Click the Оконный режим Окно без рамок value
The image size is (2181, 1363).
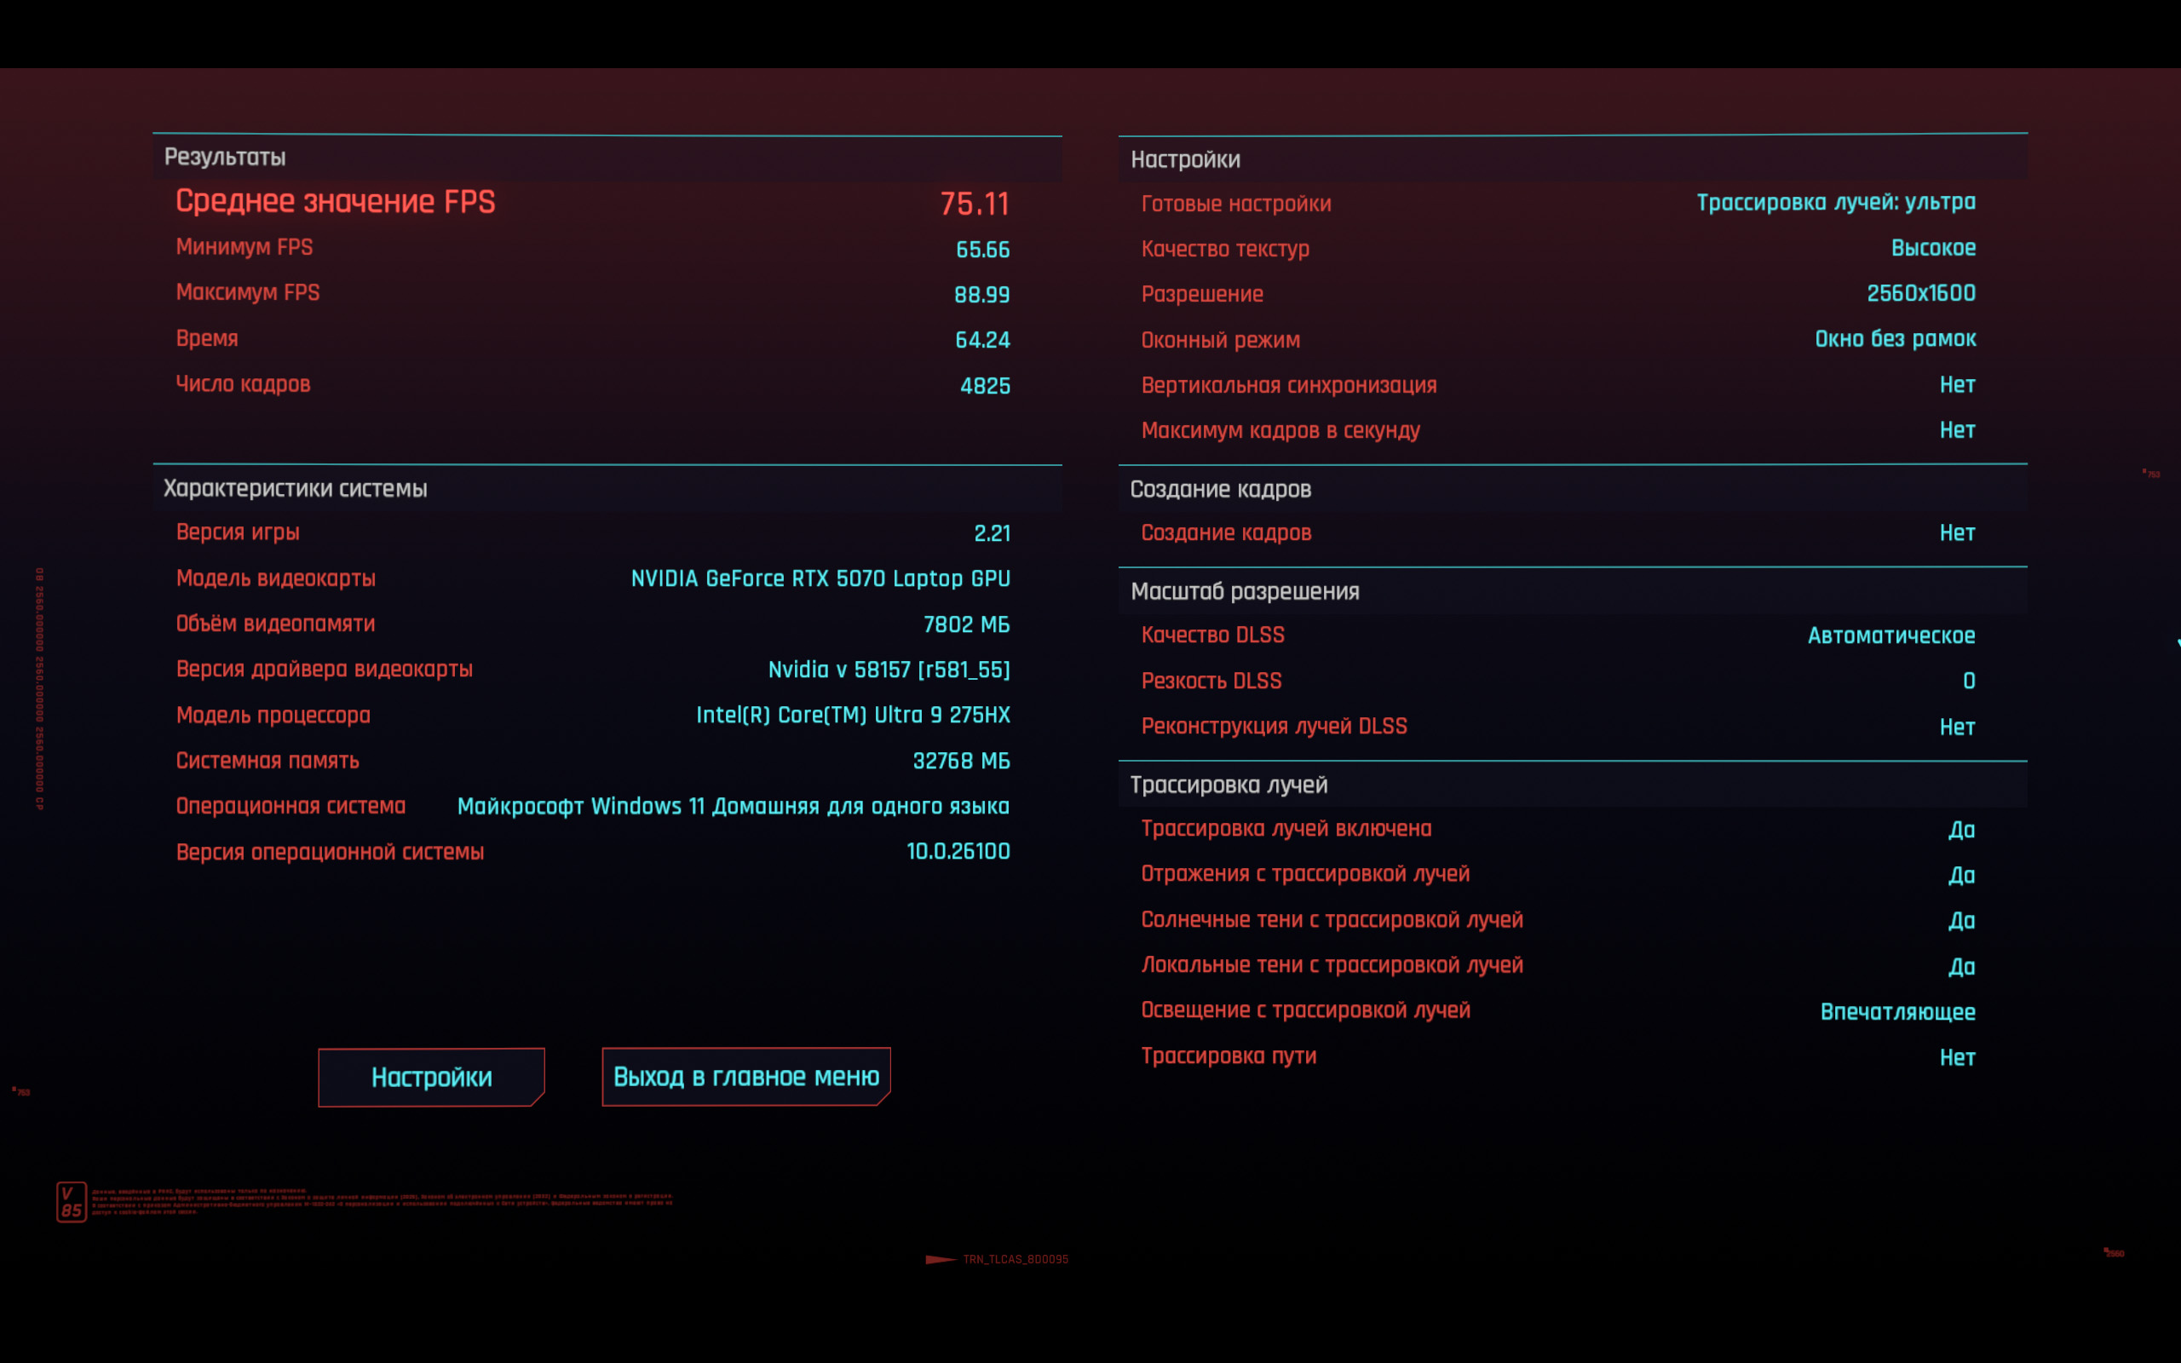click(1895, 339)
